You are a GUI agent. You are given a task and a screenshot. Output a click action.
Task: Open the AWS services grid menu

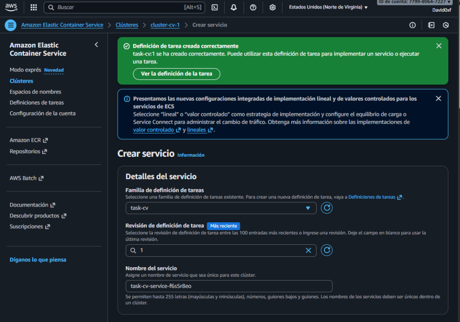[x=34, y=8]
